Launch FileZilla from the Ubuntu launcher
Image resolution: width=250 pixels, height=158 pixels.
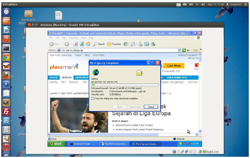[6, 112]
